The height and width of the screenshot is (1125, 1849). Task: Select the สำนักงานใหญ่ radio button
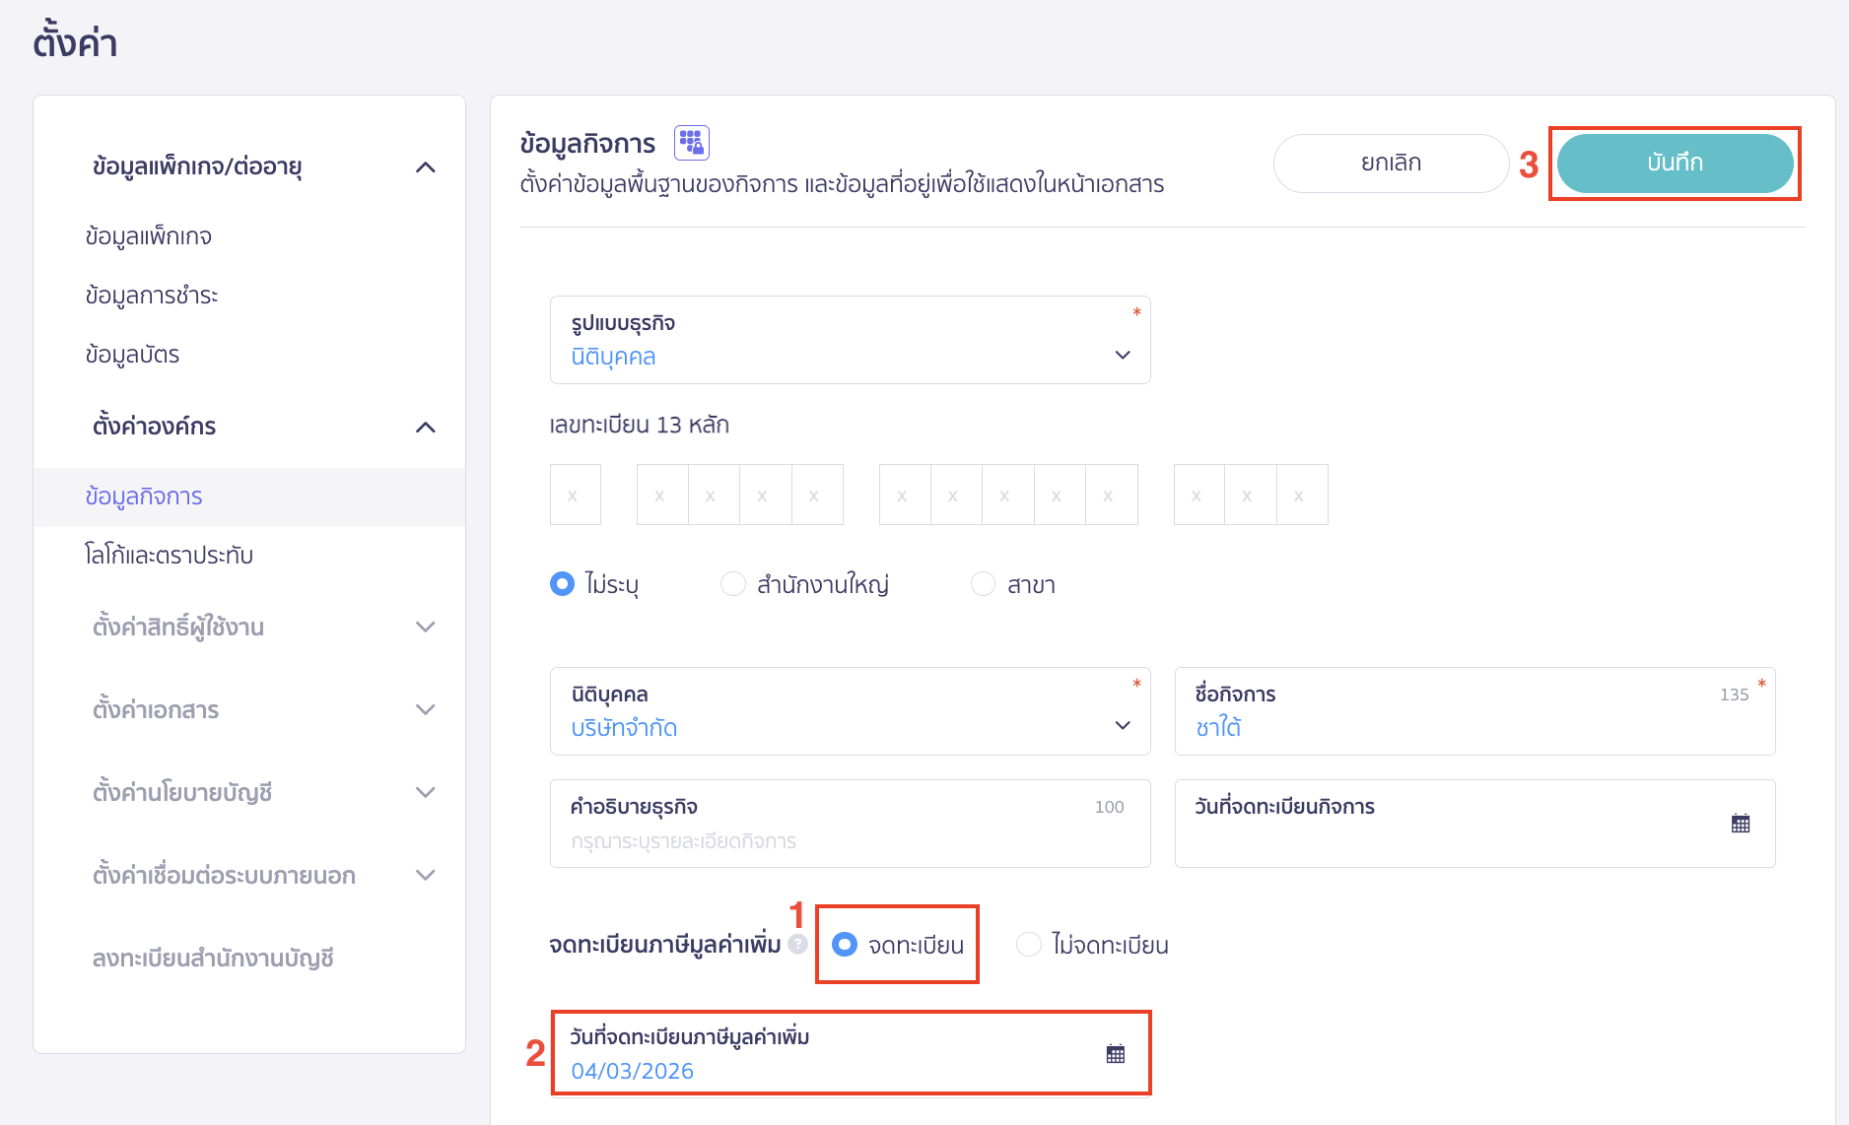[733, 583]
